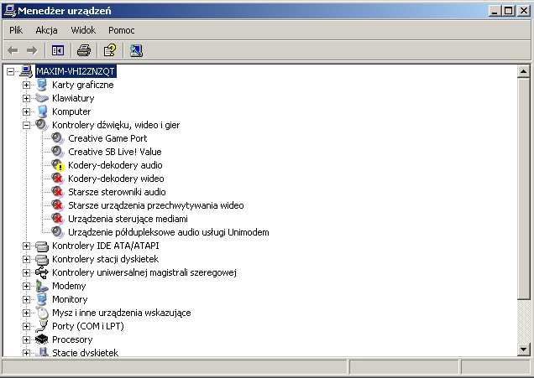Expand the Procesory node
This screenshot has width=534, height=378.
(x=26, y=339)
